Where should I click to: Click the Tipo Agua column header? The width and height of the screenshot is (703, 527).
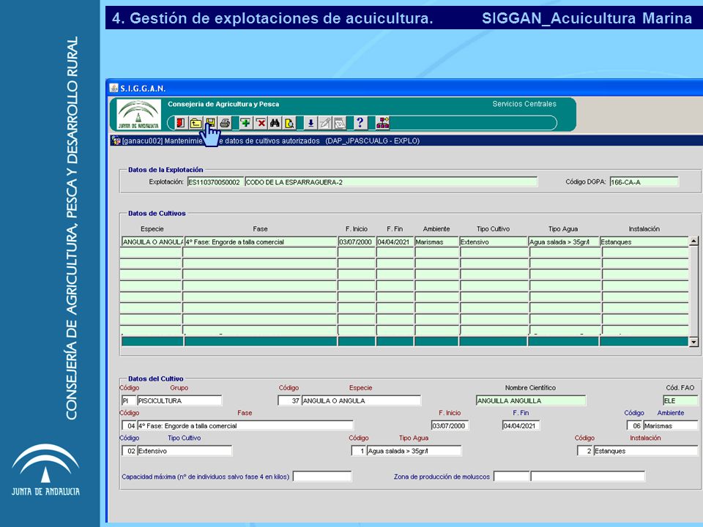point(563,229)
